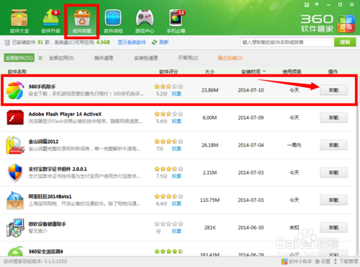360x267 pixels.
Task: Open the skin icon in title bar
Action: (x=307, y=4)
